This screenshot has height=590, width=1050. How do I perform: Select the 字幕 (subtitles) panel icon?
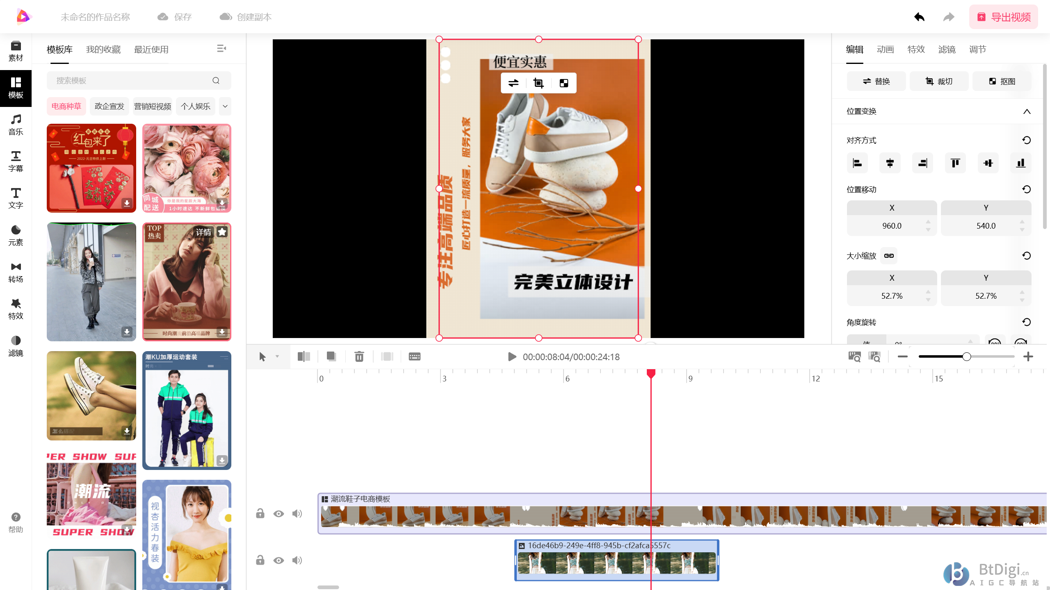tap(16, 161)
